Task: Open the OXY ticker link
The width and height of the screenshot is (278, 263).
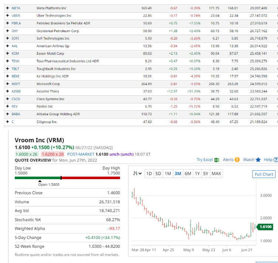Action: 15,31
